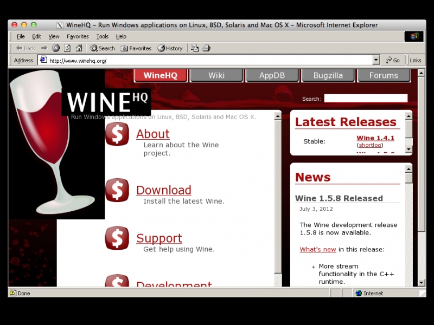Click the WineHQ search input field
The height and width of the screenshot is (325, 434).
[365, 98]
